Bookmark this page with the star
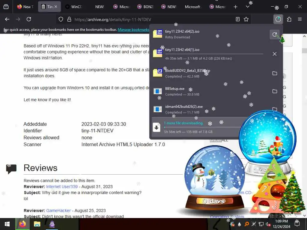The height and width of the screenshot is (230, 307). 246,19
